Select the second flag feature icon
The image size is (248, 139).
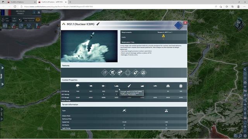click(x=112, y=73)
